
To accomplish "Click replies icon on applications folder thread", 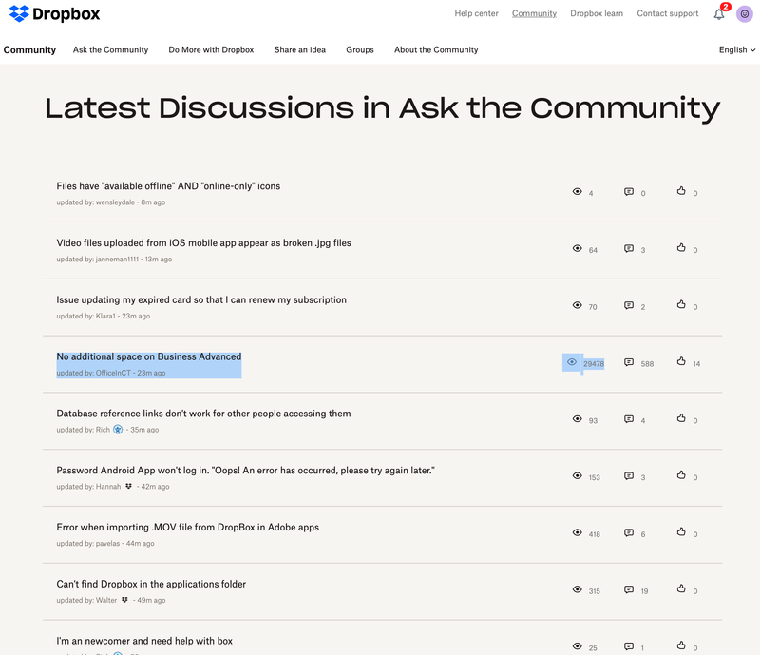I will point(629,589).
